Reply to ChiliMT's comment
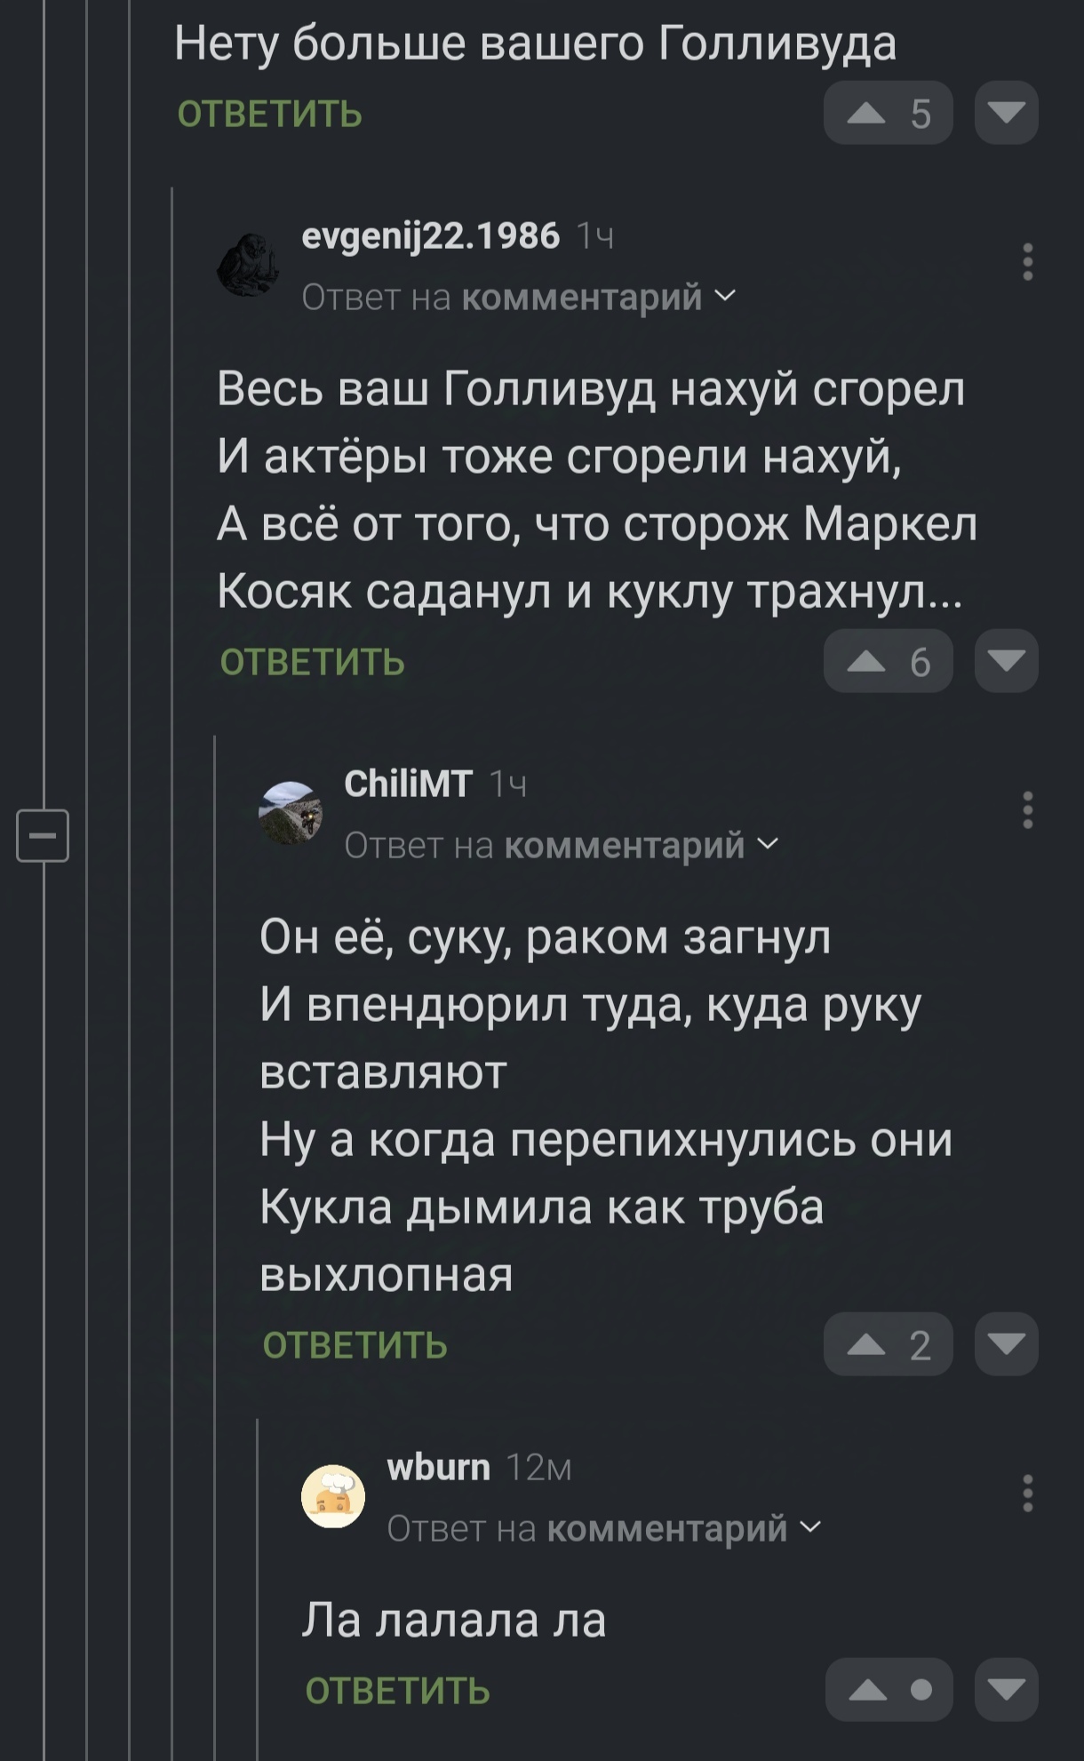1084x1761 pixels. (355, 1345)
